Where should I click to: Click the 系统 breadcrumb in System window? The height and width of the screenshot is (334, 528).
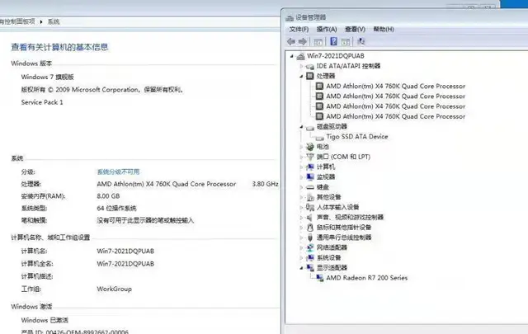(x=54, y=21)
